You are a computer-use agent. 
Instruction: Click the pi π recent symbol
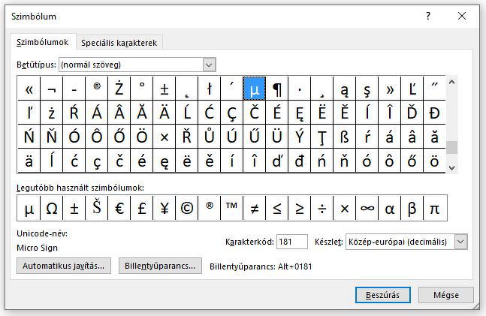pyautogui.click(x=434, y=209)
